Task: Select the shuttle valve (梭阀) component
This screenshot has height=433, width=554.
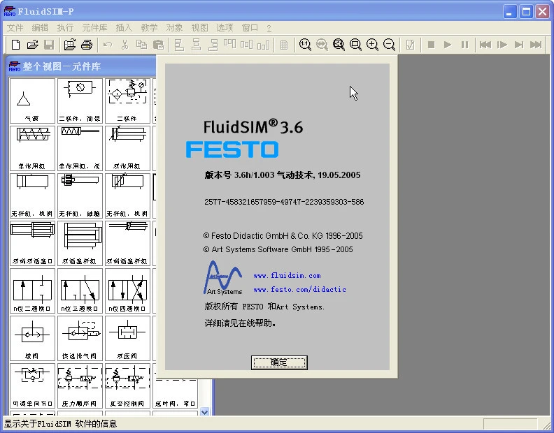Action: (32, 338)
